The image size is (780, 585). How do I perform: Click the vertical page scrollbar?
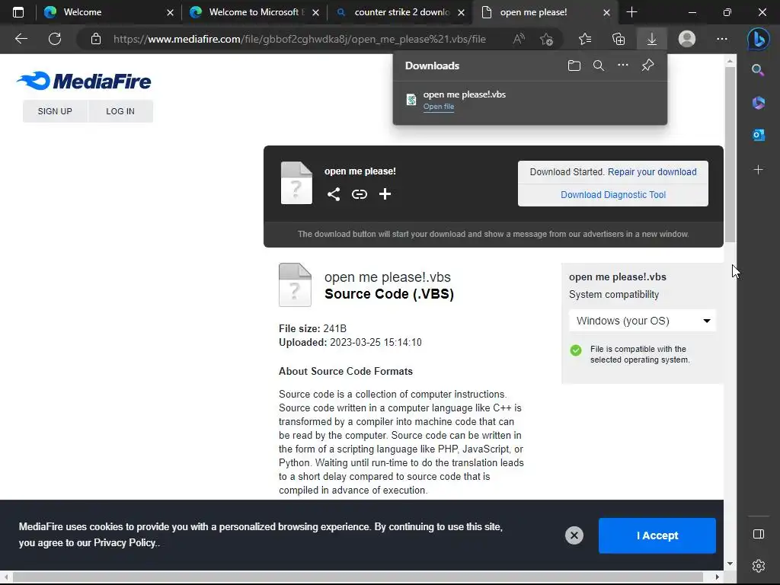coord(730,155)
